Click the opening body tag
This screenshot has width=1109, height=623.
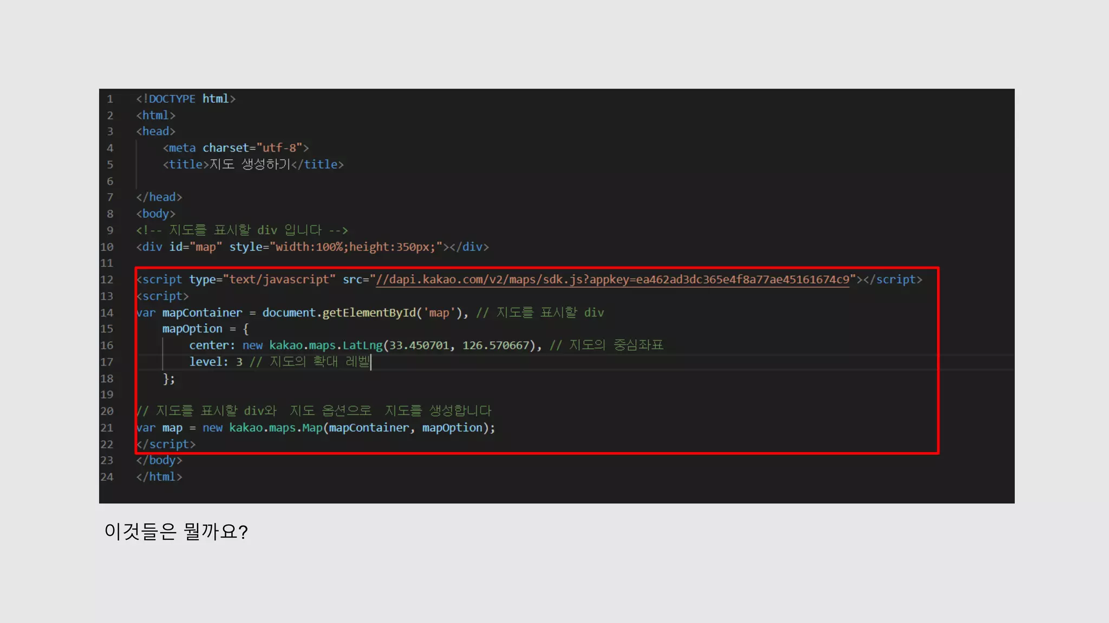pos(156,214)
